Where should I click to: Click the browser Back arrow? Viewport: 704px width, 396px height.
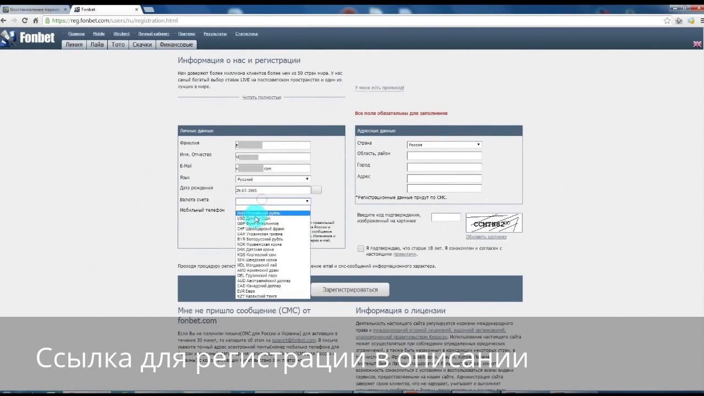click(x=4, y=20)
